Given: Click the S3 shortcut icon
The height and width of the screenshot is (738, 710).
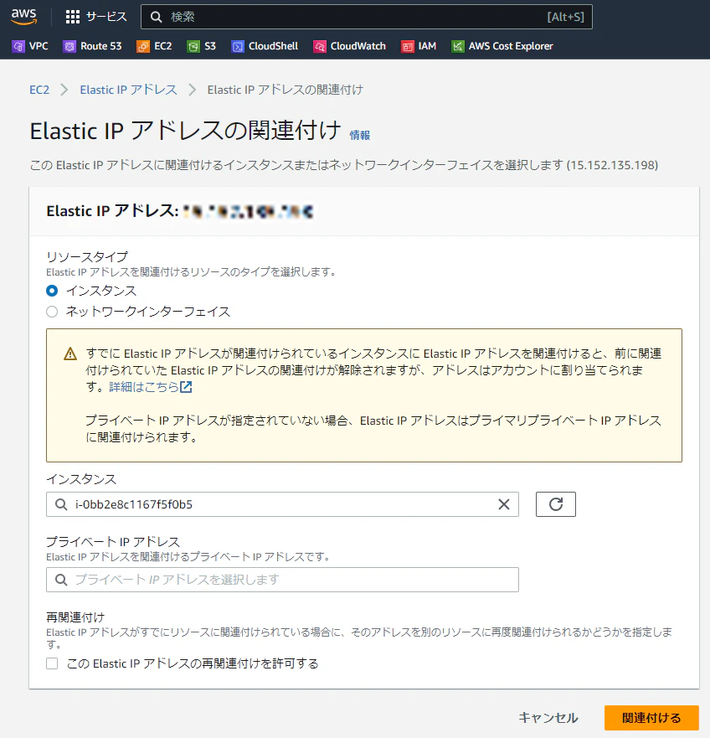Looking at the screenshot, I should (193, 46).
